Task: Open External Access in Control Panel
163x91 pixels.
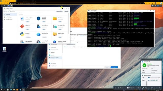Action: [x=55, y=50]
